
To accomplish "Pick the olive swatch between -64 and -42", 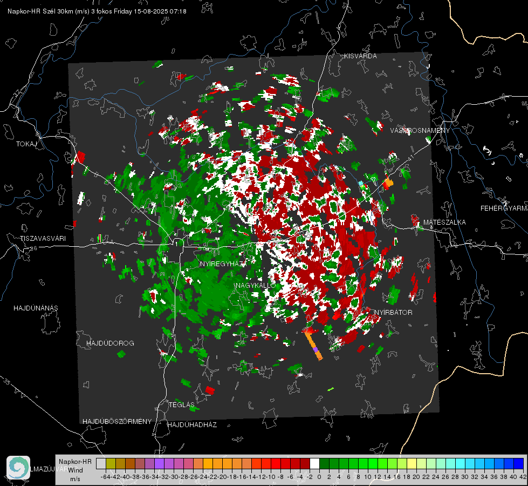I will coord(111,464).
